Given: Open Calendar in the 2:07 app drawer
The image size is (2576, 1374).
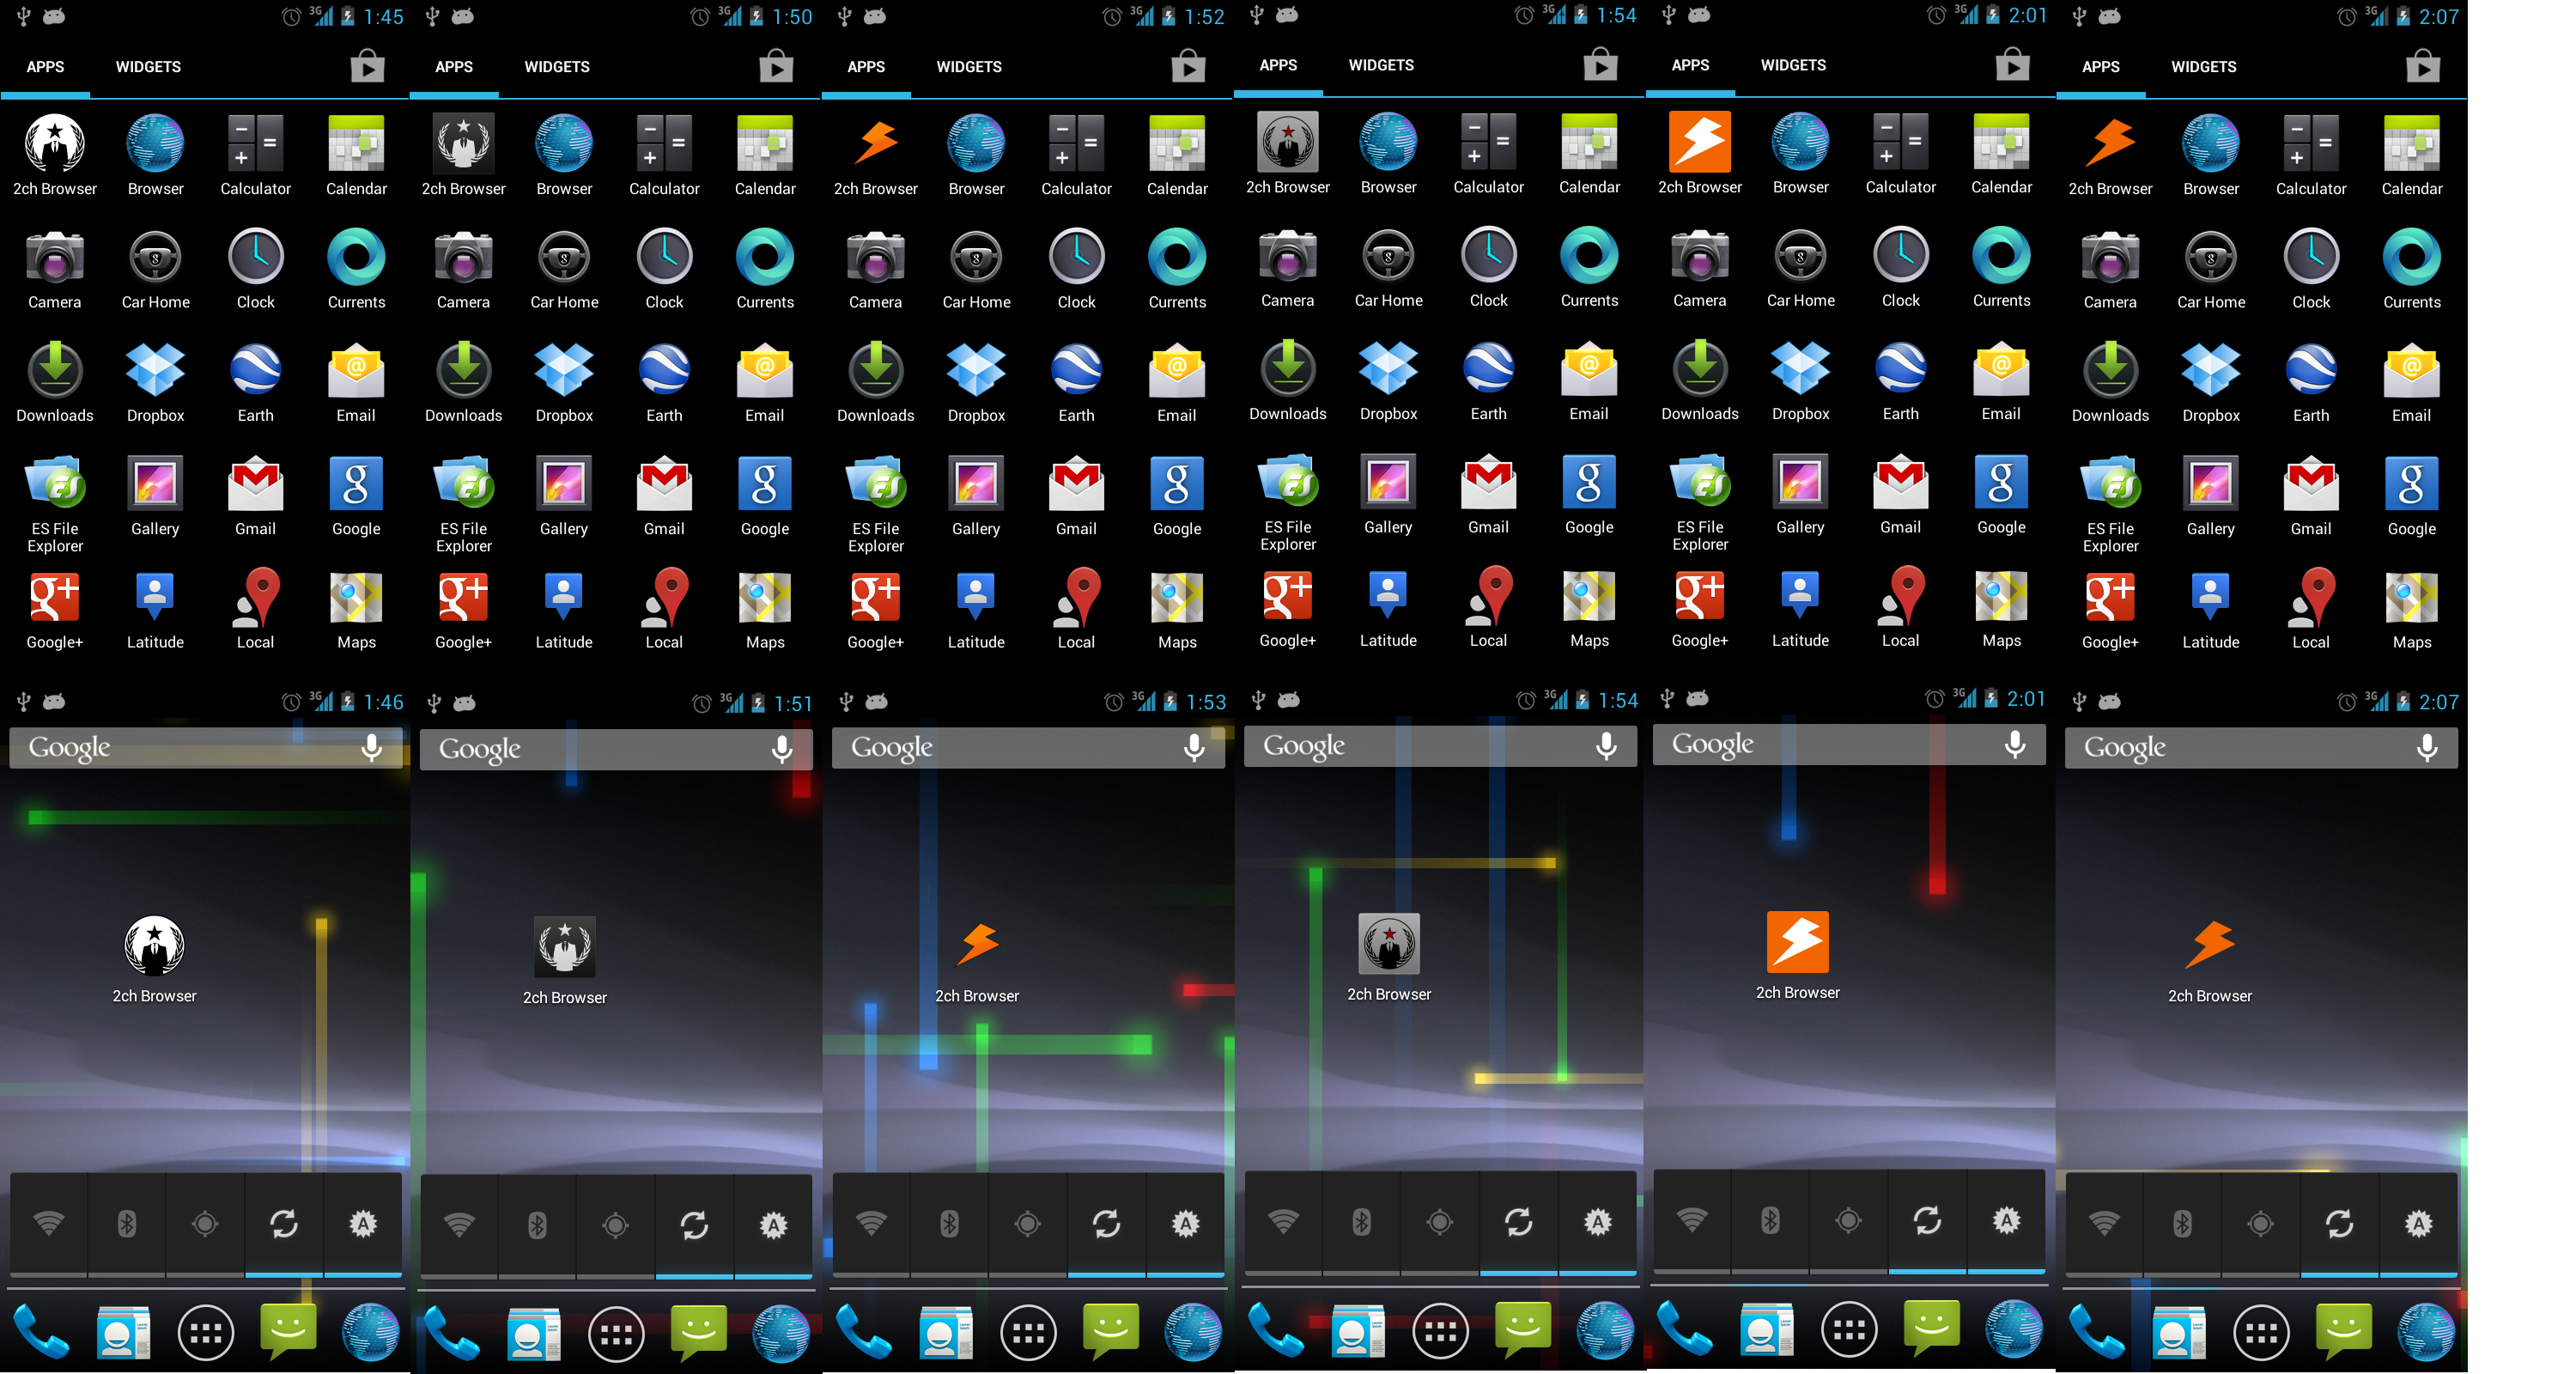Looking at the screenshot, I should [x=2412, y=154].
